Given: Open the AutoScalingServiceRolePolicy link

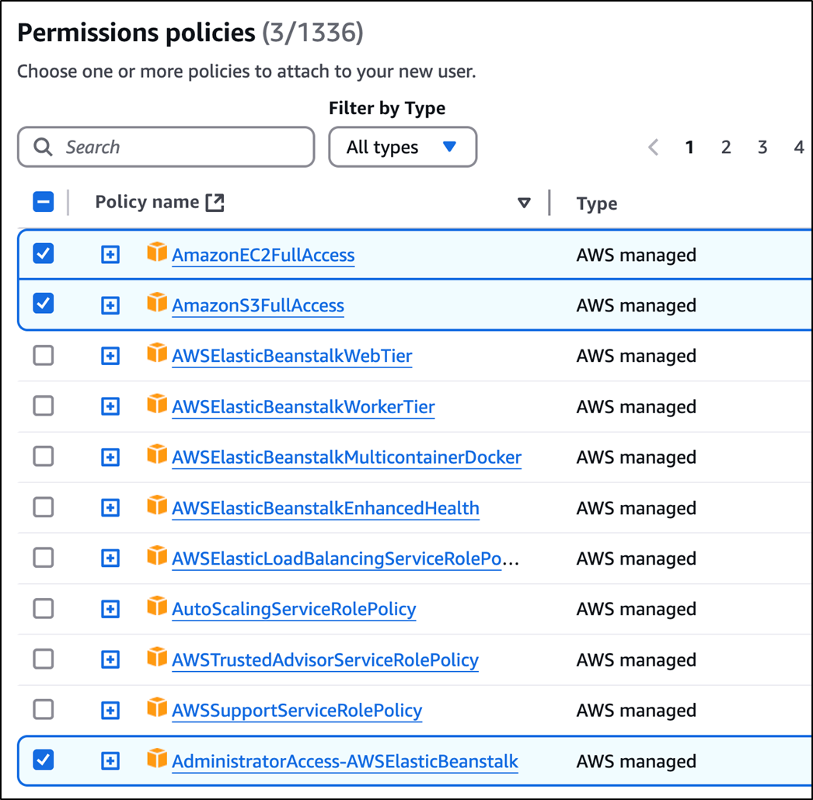Looking at the screenshot, I should pyautogui.click(x=294, y=610).
